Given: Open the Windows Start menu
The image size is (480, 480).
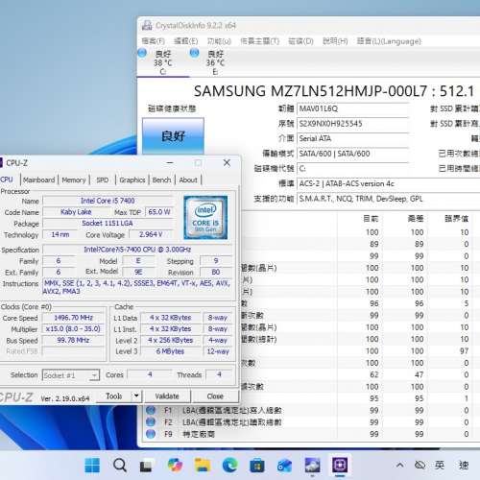Looking at the screenshot, I should (x=92, y=465).
